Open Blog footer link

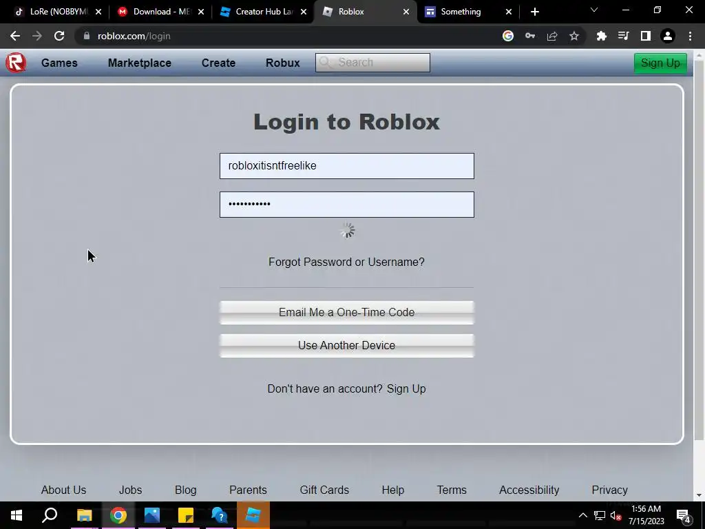[186, 490]
